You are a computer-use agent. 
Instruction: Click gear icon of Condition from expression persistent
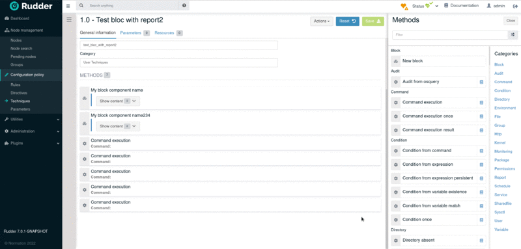(396, 178)
